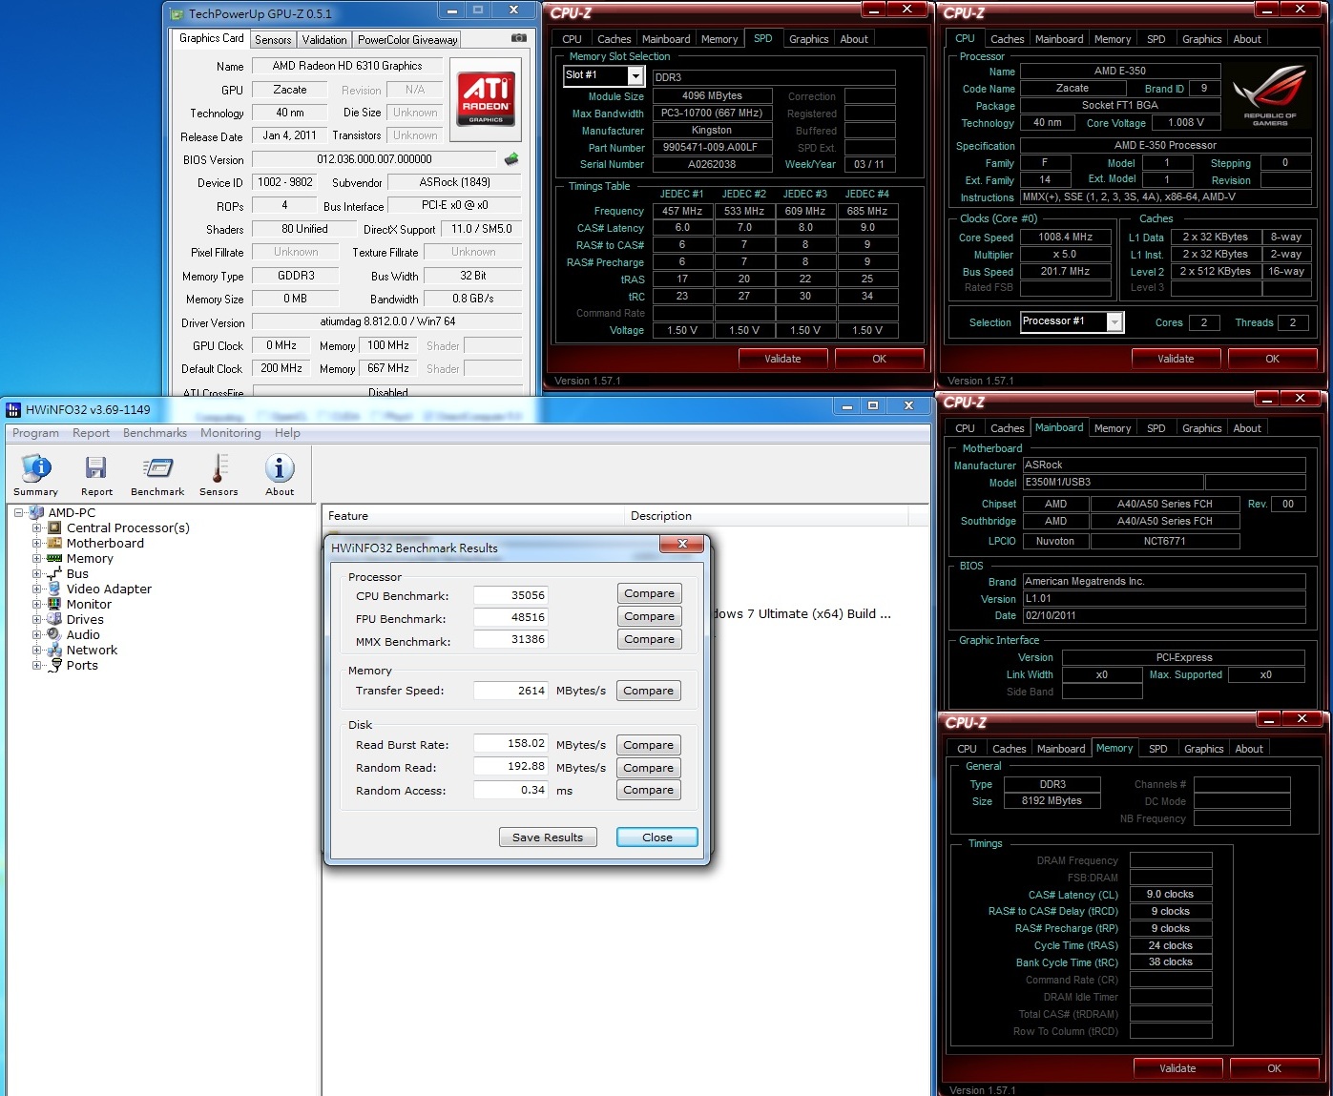This screenshot has width=1333, height=1096.
Task: Click the Report toolbar icon
Action: pyautogui.click(x=96, y=474)
